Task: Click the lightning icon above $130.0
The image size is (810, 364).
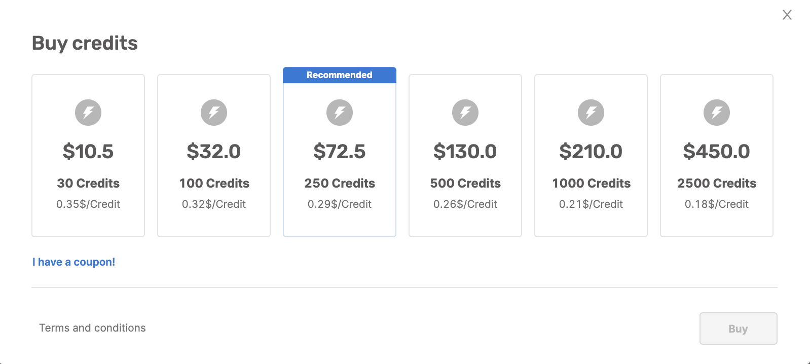Action: coord(465,113)
